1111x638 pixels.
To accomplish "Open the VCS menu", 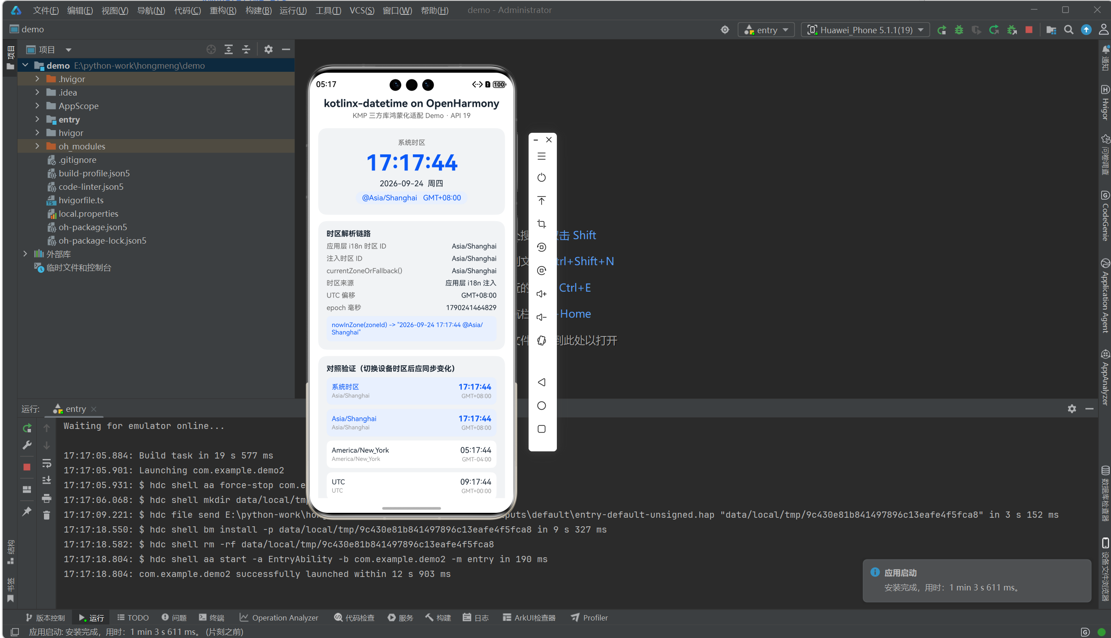I will 362,10.
